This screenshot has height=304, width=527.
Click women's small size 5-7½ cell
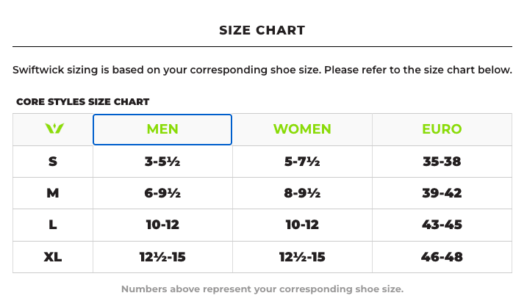(x=302, y=162)
